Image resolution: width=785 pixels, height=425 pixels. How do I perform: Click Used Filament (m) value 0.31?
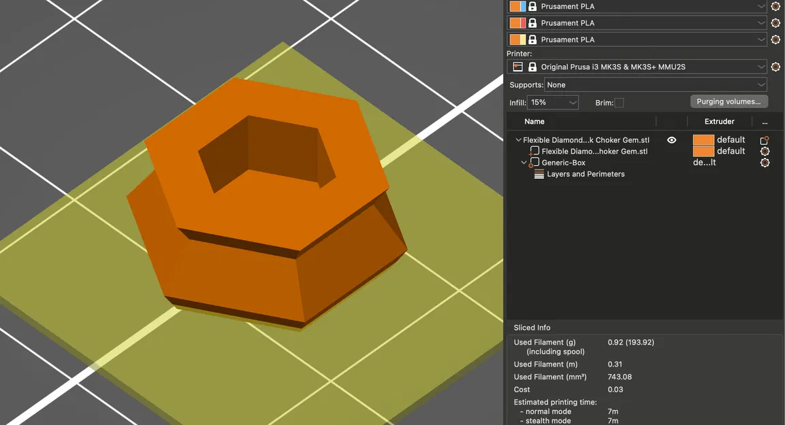615,364
